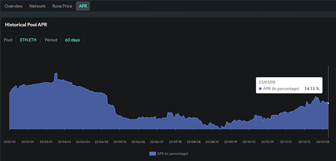Click the 23/01/02 axis date label
The height and width of the screenshot is (161, 336).
[323, 142]
